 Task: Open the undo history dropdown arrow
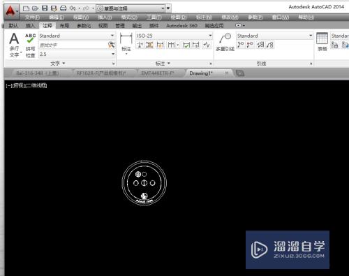[80, 8]
